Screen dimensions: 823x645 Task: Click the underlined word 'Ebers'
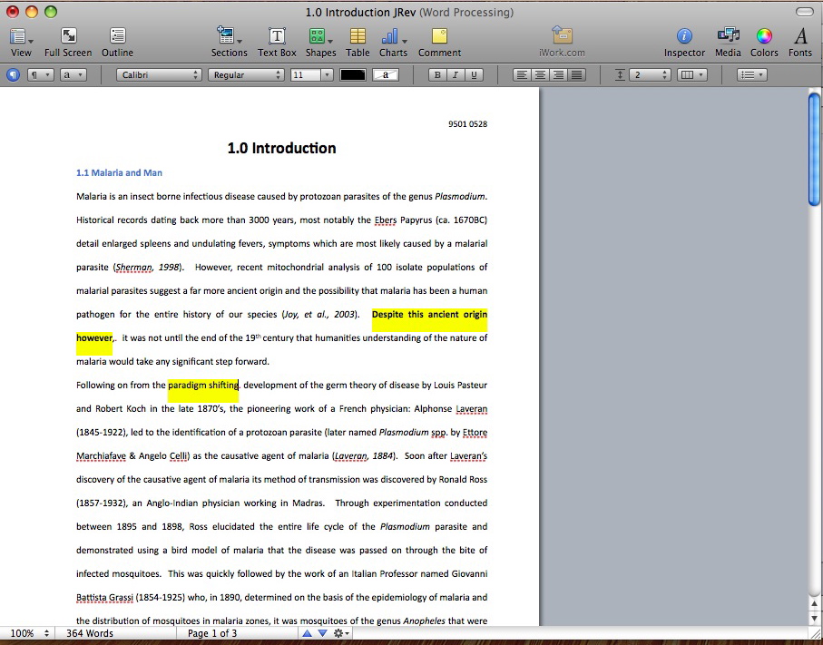(x=386, y=220)
